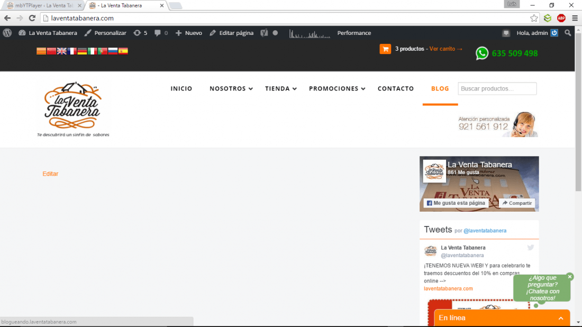Open the WordPress logo menu
This screenshot has height=327, width=582.
(x=7, y=33)
